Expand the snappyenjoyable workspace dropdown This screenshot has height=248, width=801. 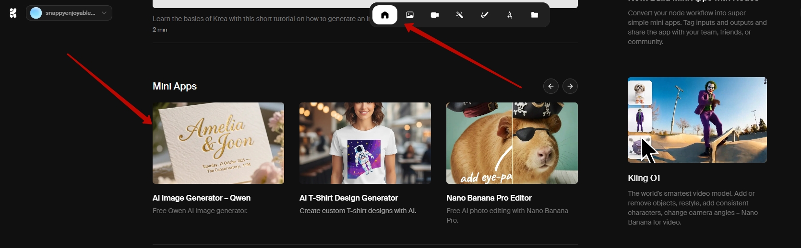pos(104,13)
